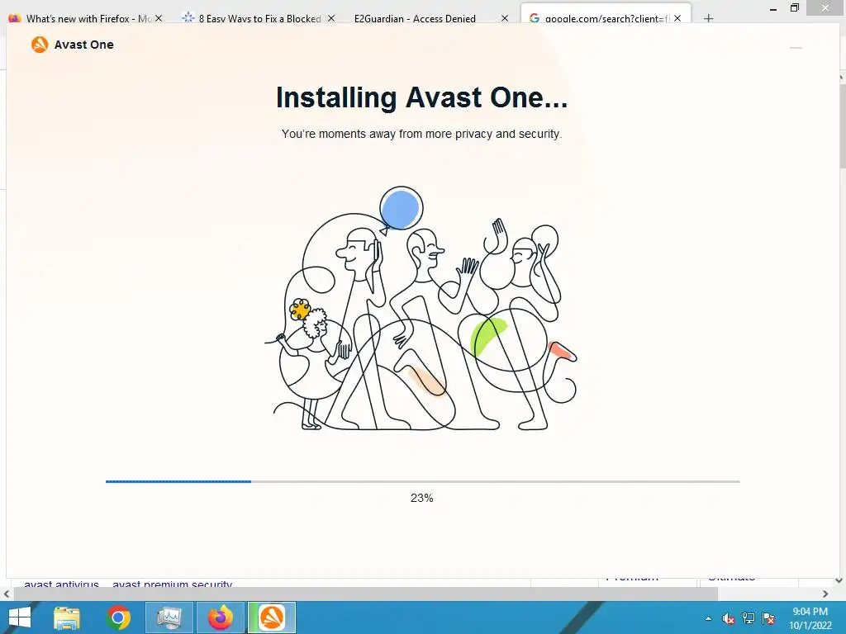The width and height of the screenshot is (846, 634).
Task: Click the 'Avast One' title text
Action: click(83, 45)
